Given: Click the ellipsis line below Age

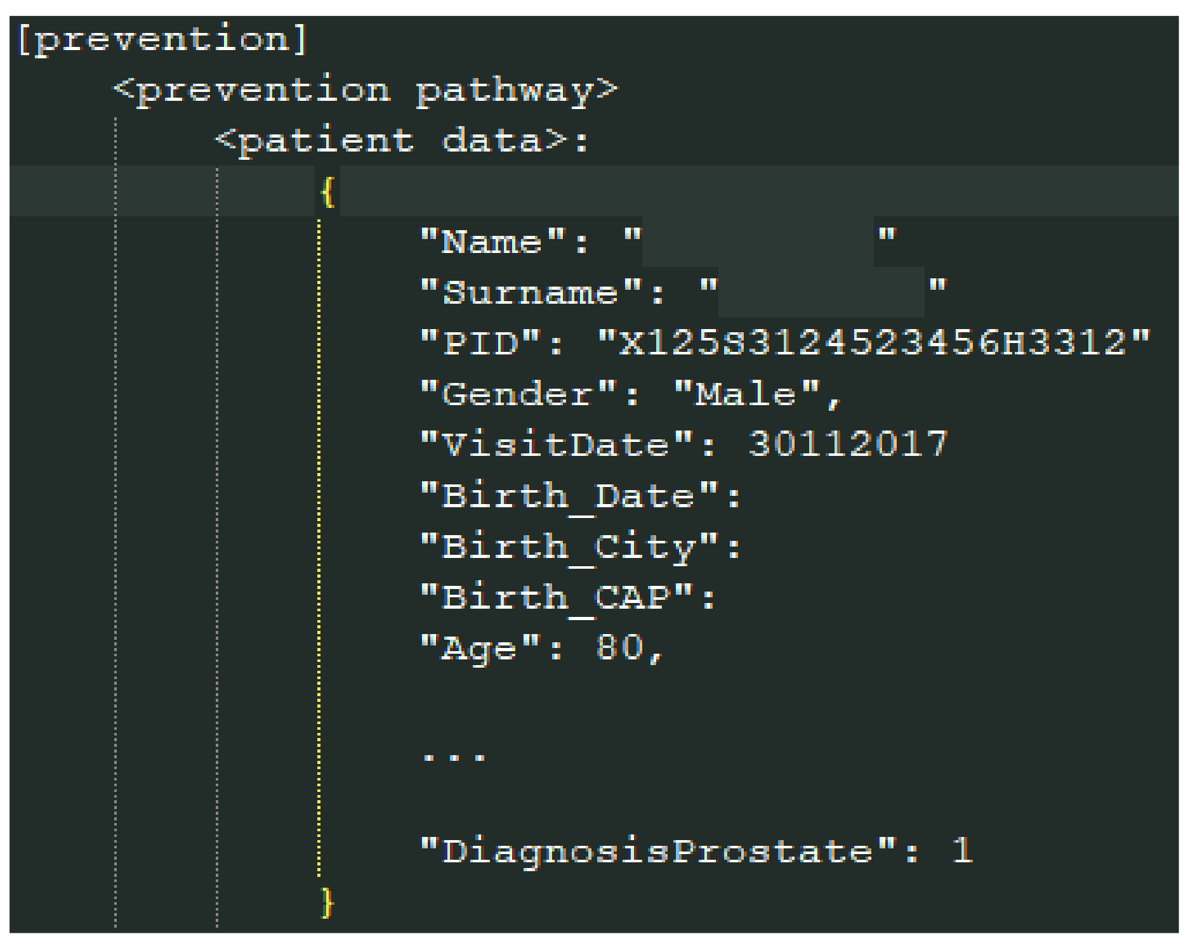Looking at the screenshot, I should [x=454, y=756].
